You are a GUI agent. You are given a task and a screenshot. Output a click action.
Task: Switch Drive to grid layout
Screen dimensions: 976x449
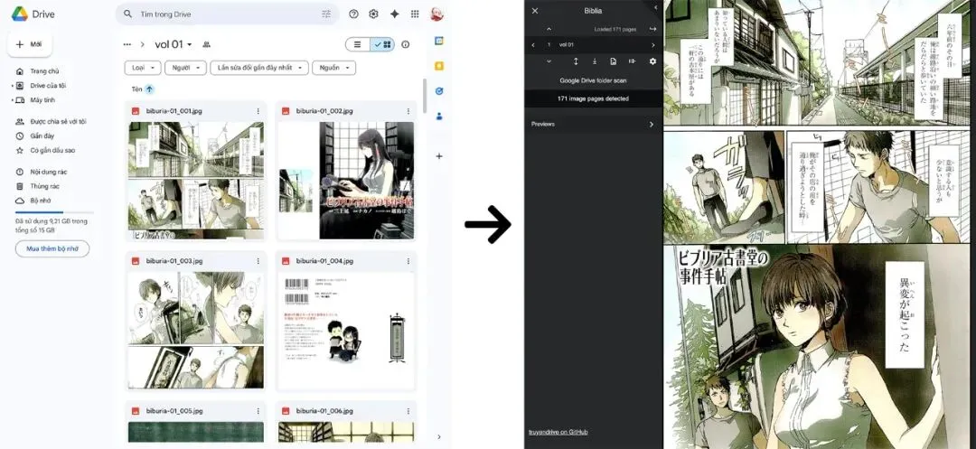(x=382, y=44)
